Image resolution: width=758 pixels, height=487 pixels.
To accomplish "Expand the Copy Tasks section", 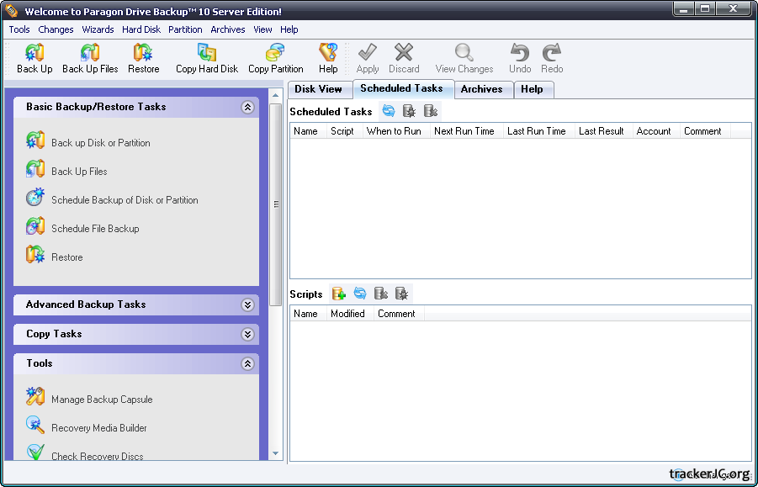I will coord(247,335).
